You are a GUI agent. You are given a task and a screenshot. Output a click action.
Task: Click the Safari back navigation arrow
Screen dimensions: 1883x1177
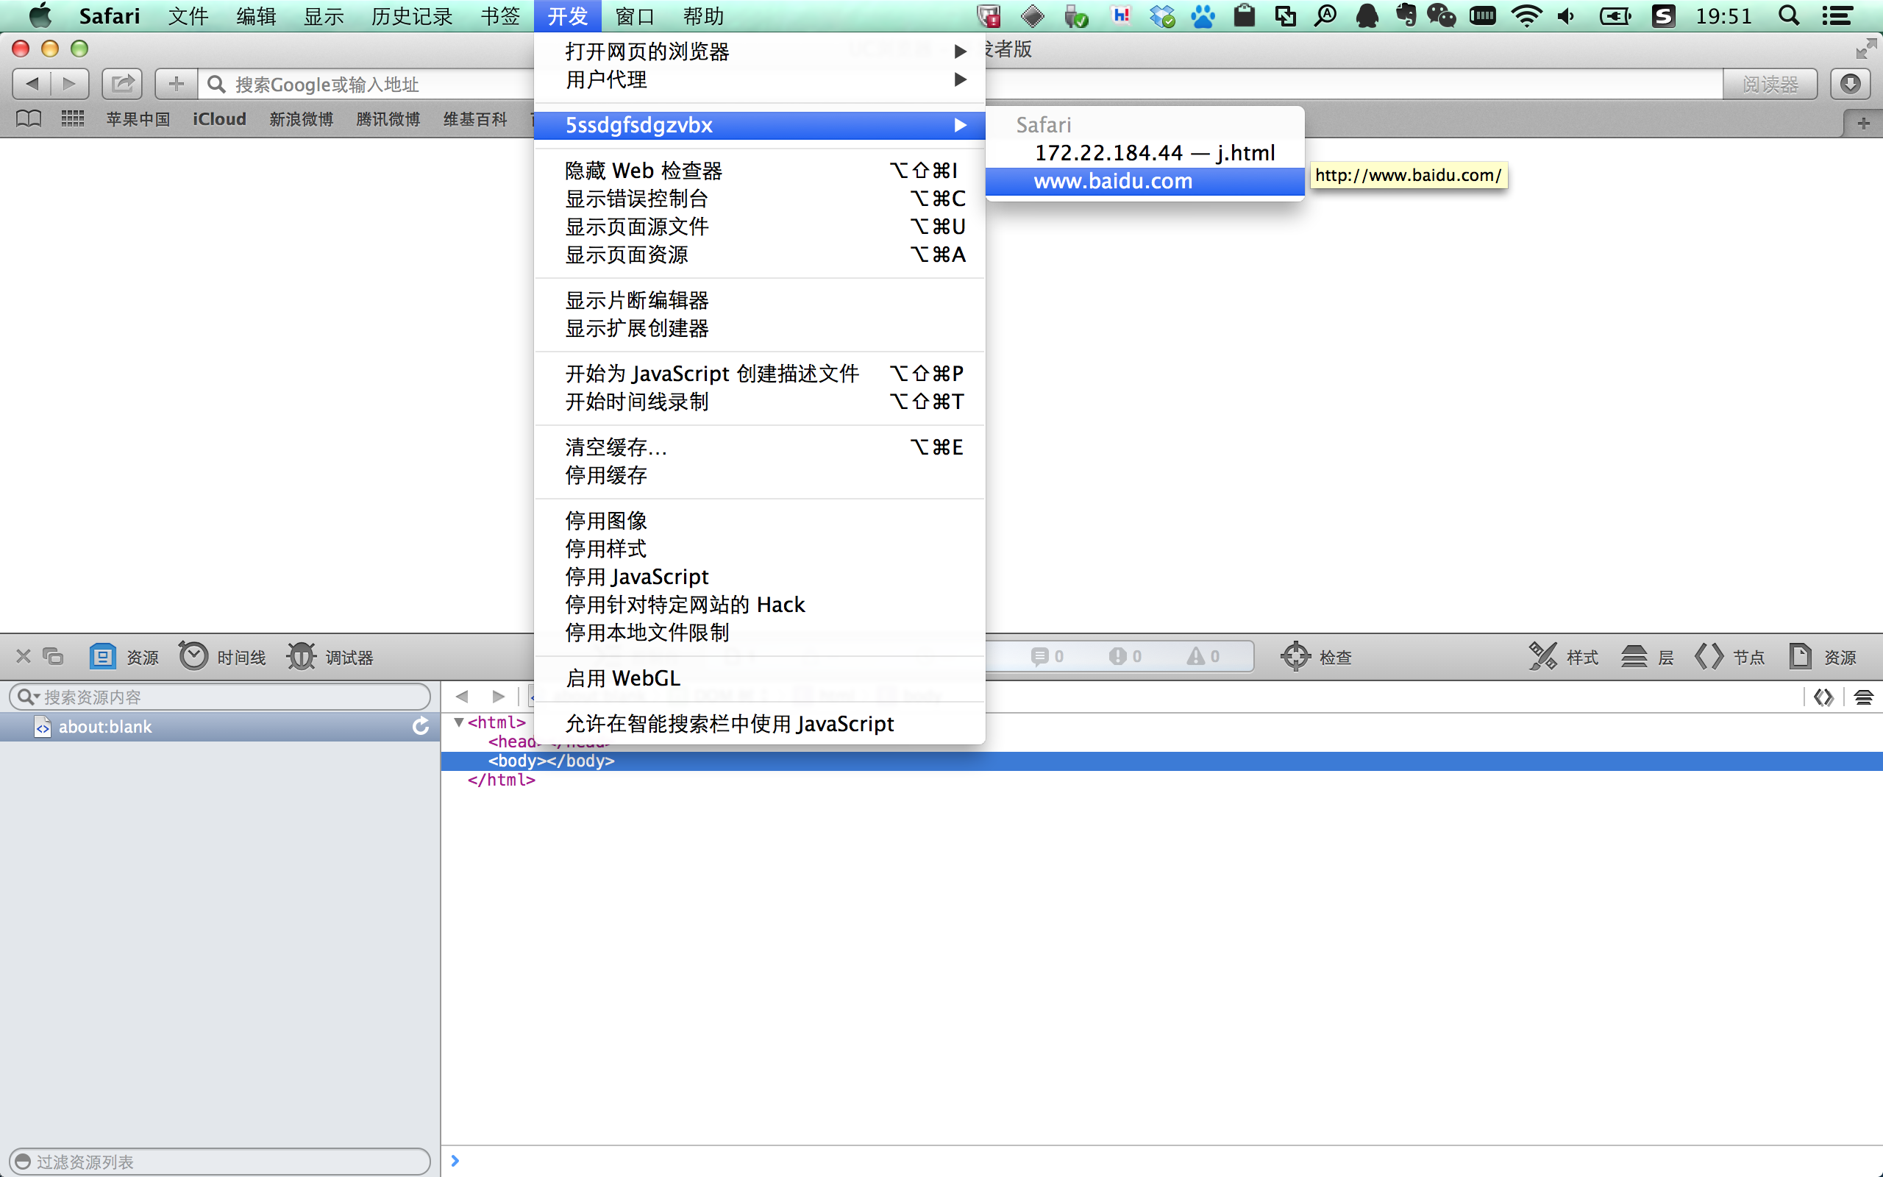coord(32,83)
